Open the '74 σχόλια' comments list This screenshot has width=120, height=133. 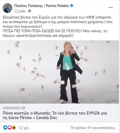78,128
